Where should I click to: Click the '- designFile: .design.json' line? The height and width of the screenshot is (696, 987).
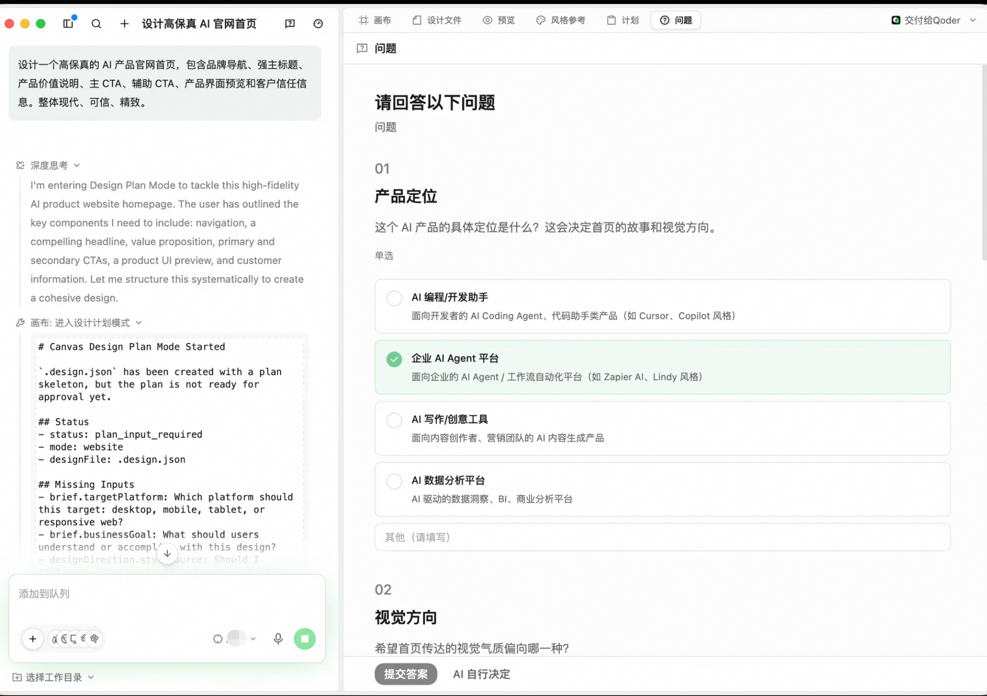coord(112,459)
